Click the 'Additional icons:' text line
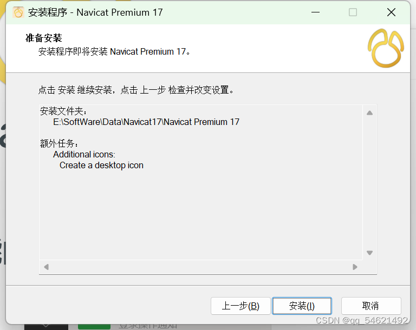The width and height of the screenshot is (416, 330). 84,154
